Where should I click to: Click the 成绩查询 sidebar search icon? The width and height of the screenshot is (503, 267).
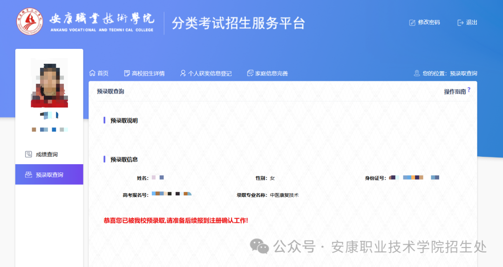(28, 154)
